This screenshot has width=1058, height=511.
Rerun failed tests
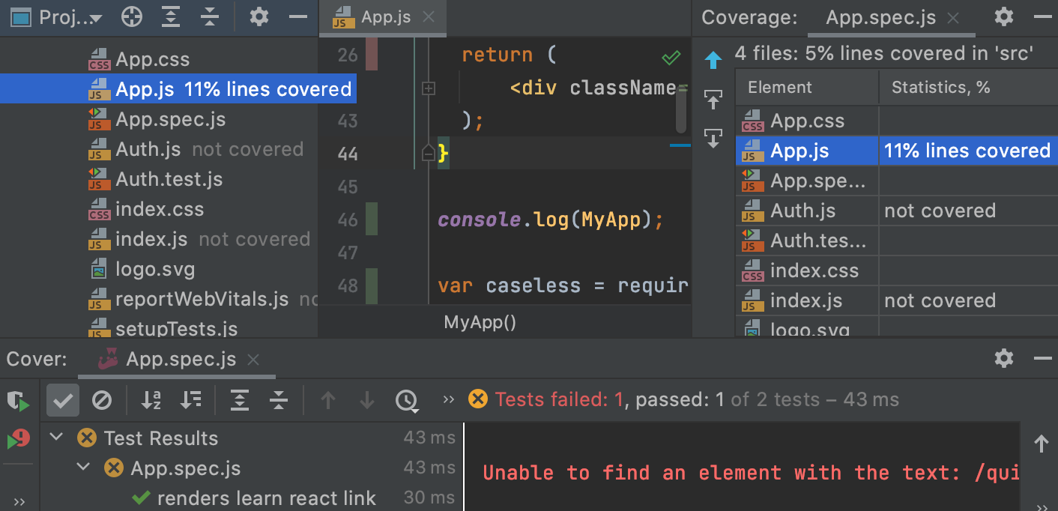click(x=18, y=439)
